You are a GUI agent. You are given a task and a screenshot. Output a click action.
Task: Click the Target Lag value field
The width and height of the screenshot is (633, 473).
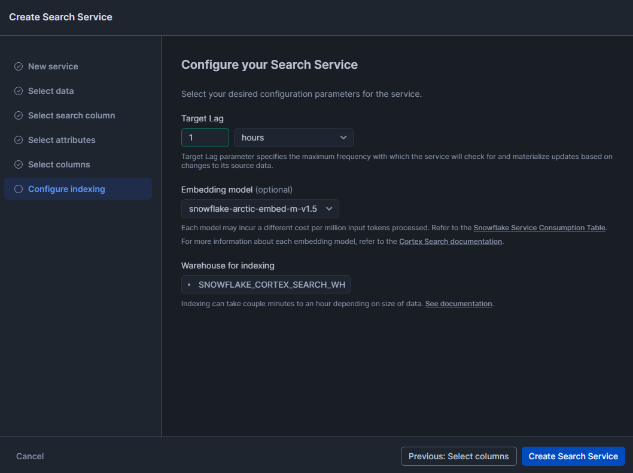[x=205, y=138]
